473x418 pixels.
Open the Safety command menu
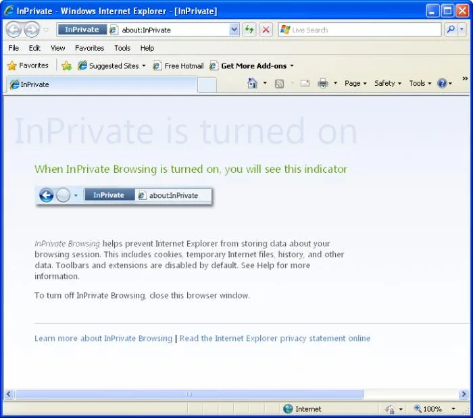388,83
